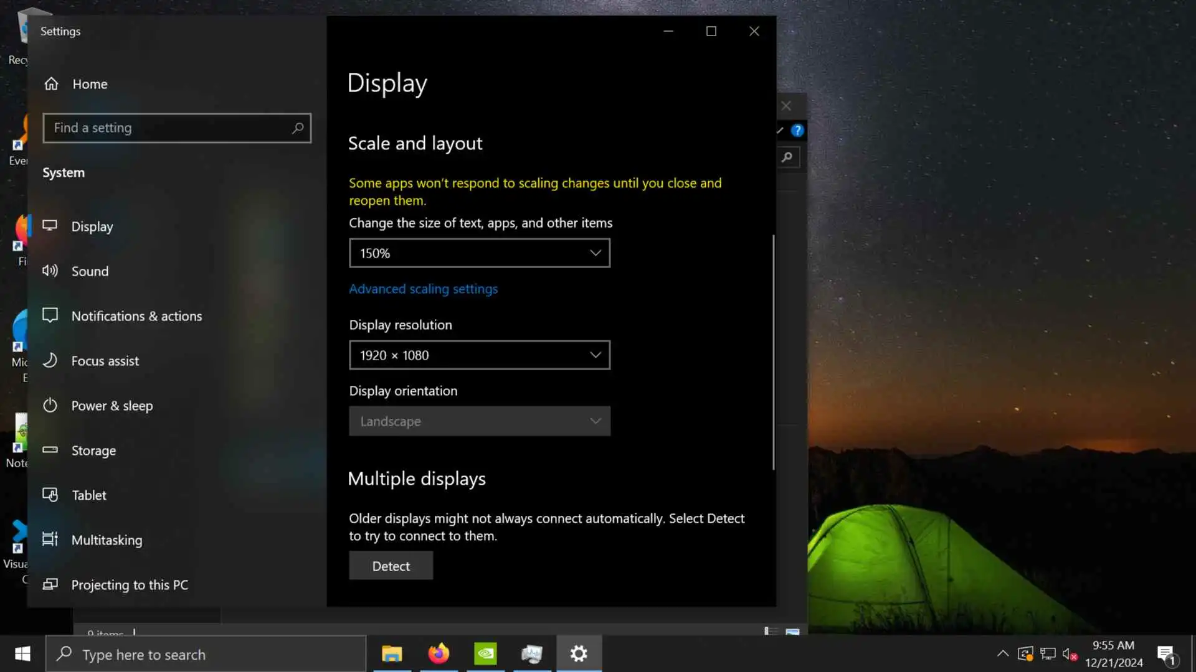Expand the Landscape orientation dropdown
Screen dimensions: 1196x672
pos(479,421)
